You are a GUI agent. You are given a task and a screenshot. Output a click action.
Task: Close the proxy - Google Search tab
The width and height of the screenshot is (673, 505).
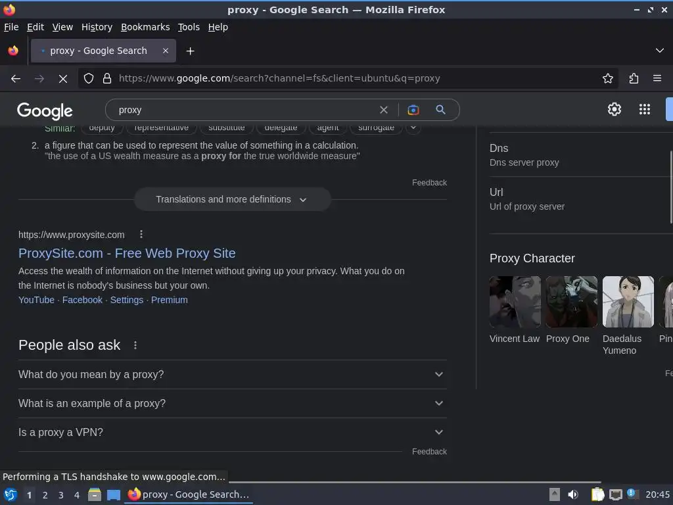pos(166,51)
